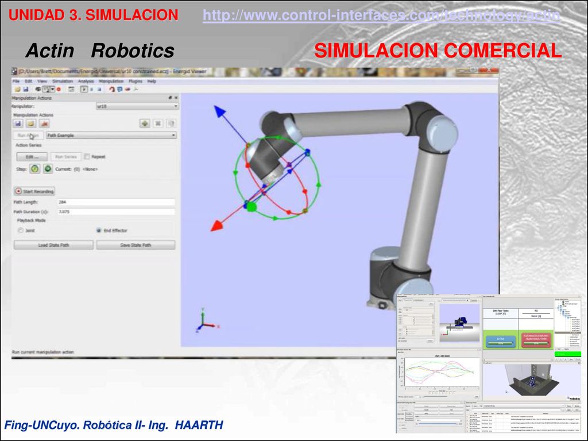
Task: Open the list panel icon in the toolbar
Action: click(71, 89)
